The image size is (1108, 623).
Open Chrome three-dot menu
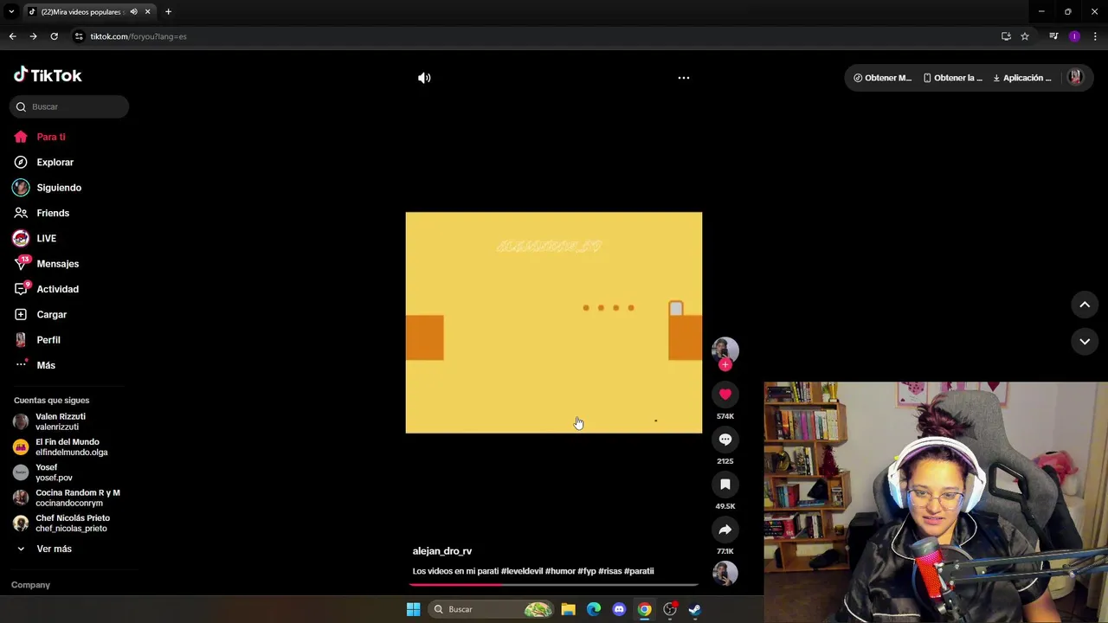1095,36
